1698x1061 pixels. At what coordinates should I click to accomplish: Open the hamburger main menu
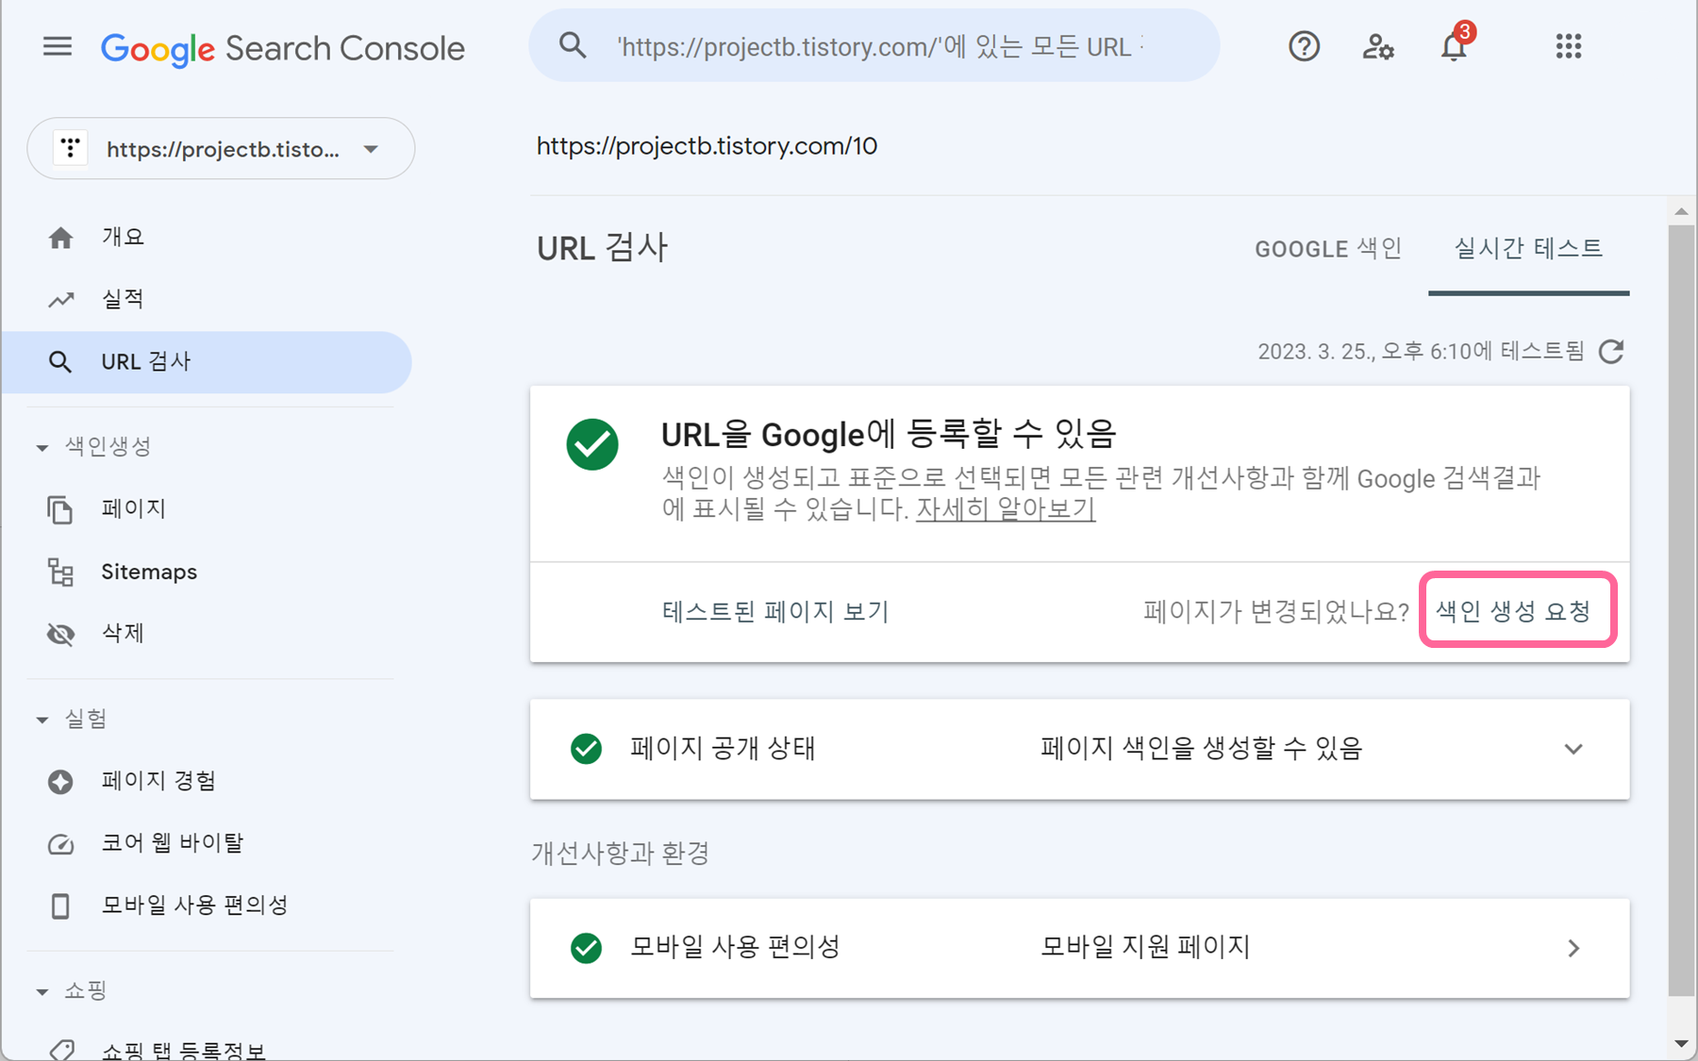[x=58, y=46]
